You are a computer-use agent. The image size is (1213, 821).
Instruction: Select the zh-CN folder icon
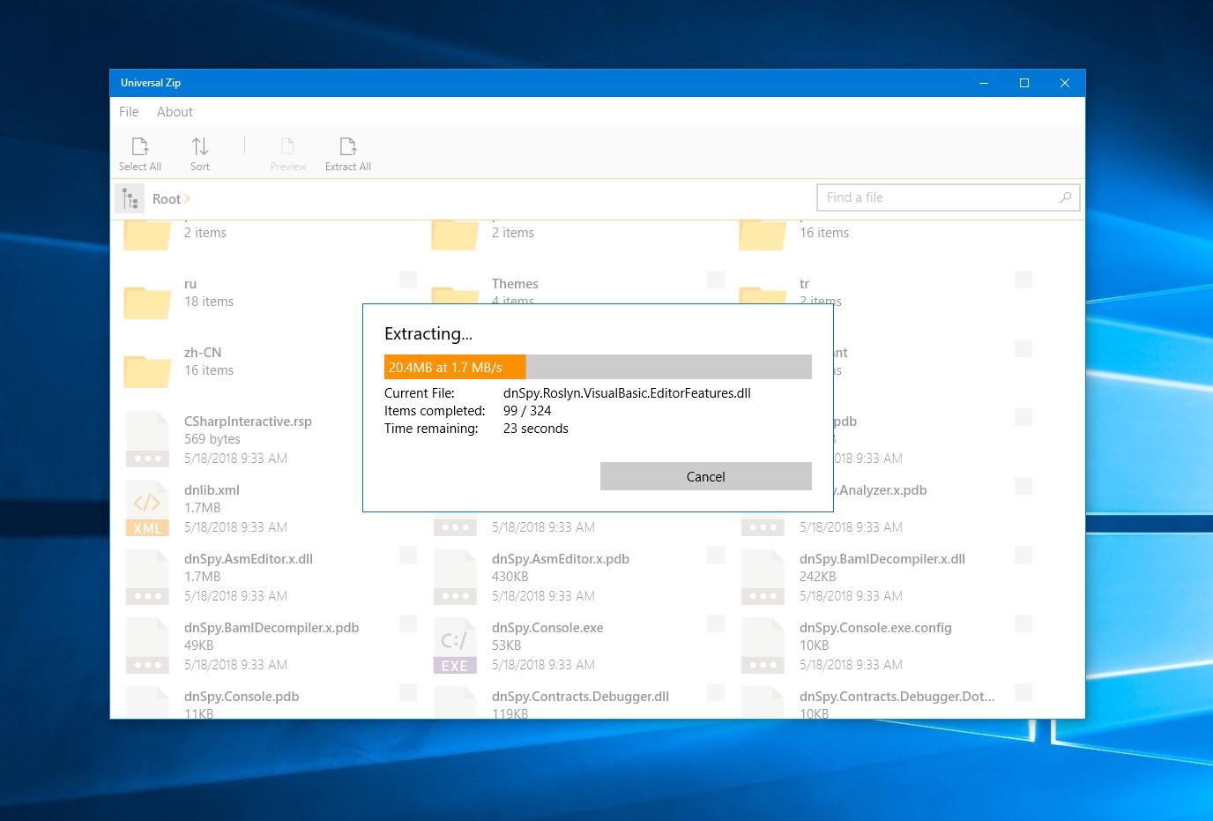[x=147, y=371]
